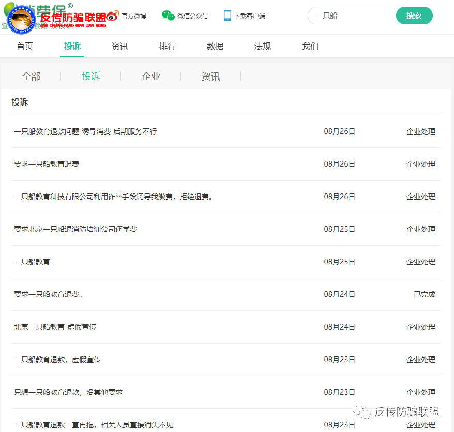Select the 企业 filter tab
Screen dimensions: 454x432
point(150,76)
